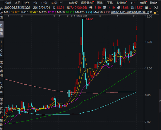Image resolution: width=161 pixels, height=130 pixels.
Task: Open the more-periods dropdown arrow after 30分
Action: 61,3
